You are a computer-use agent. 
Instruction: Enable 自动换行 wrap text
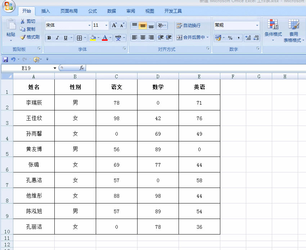189,25
